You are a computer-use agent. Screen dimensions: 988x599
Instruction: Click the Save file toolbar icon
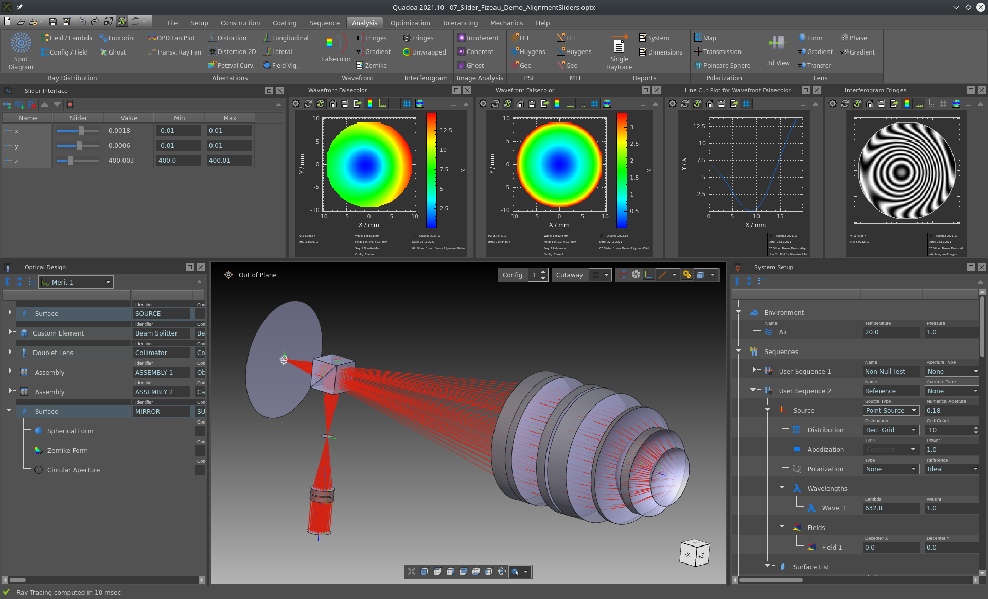point(52,21)
